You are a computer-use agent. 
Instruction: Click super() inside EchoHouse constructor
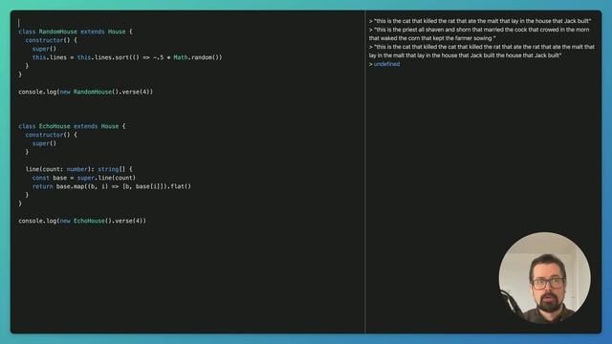click(44, 143)
